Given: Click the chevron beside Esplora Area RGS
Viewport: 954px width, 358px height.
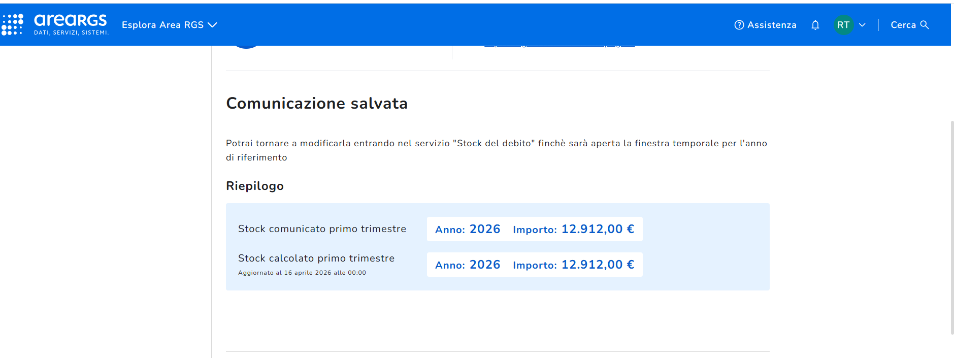Looking at the screenshot, I should point(212,25).
